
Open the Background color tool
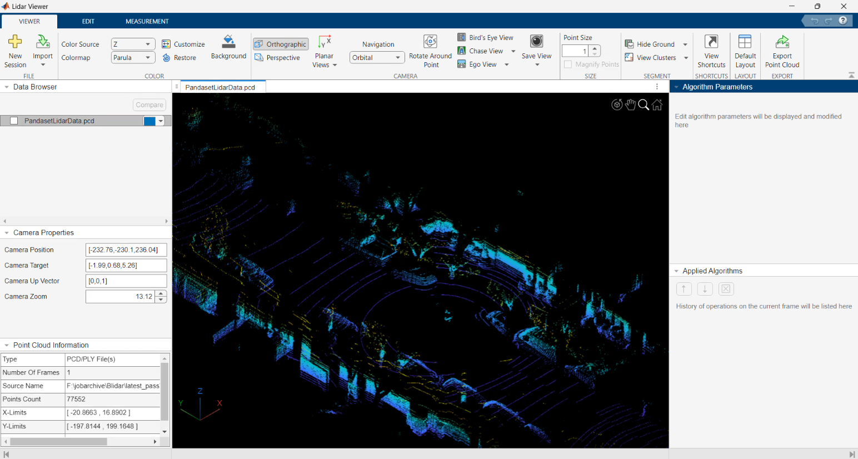tap(228, 50)
